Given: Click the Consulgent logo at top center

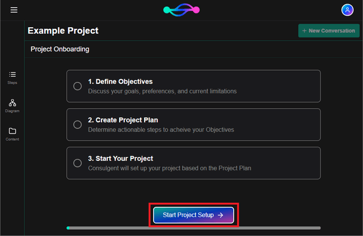Looking at the screenshot, I should pyautogui.click(x=181, y=10).
